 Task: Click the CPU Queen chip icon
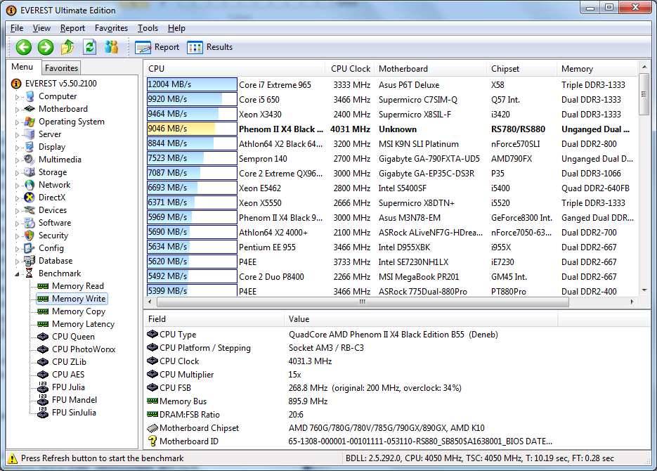43,337
